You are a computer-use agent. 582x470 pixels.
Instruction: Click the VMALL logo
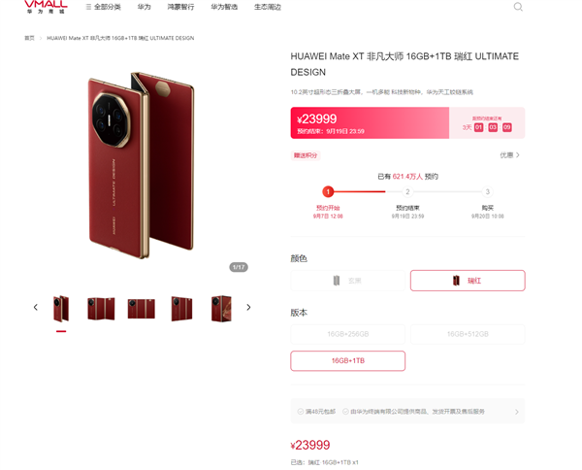coord(46,7)
